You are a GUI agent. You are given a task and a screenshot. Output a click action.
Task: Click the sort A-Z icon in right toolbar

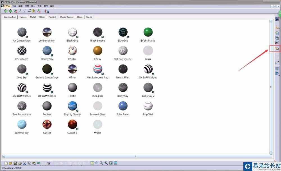[277, 73]
